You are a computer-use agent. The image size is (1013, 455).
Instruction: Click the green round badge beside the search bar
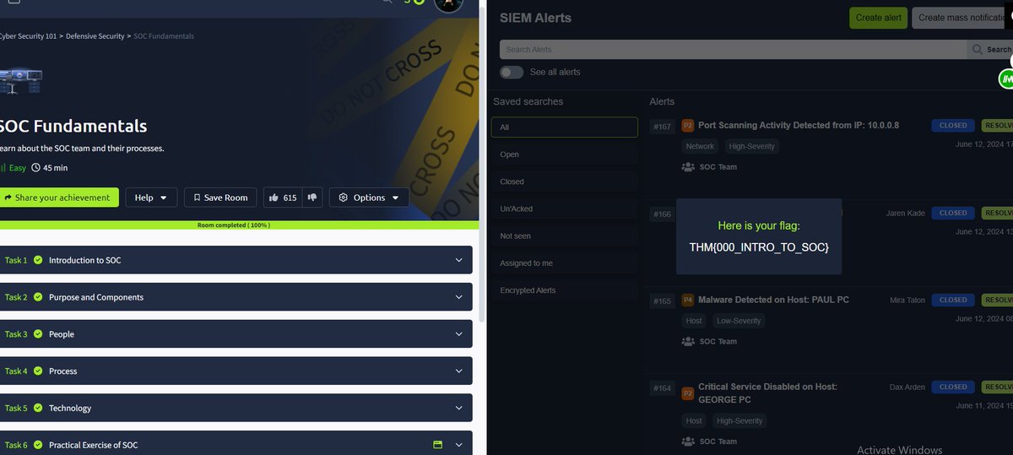click(1005, 79)
